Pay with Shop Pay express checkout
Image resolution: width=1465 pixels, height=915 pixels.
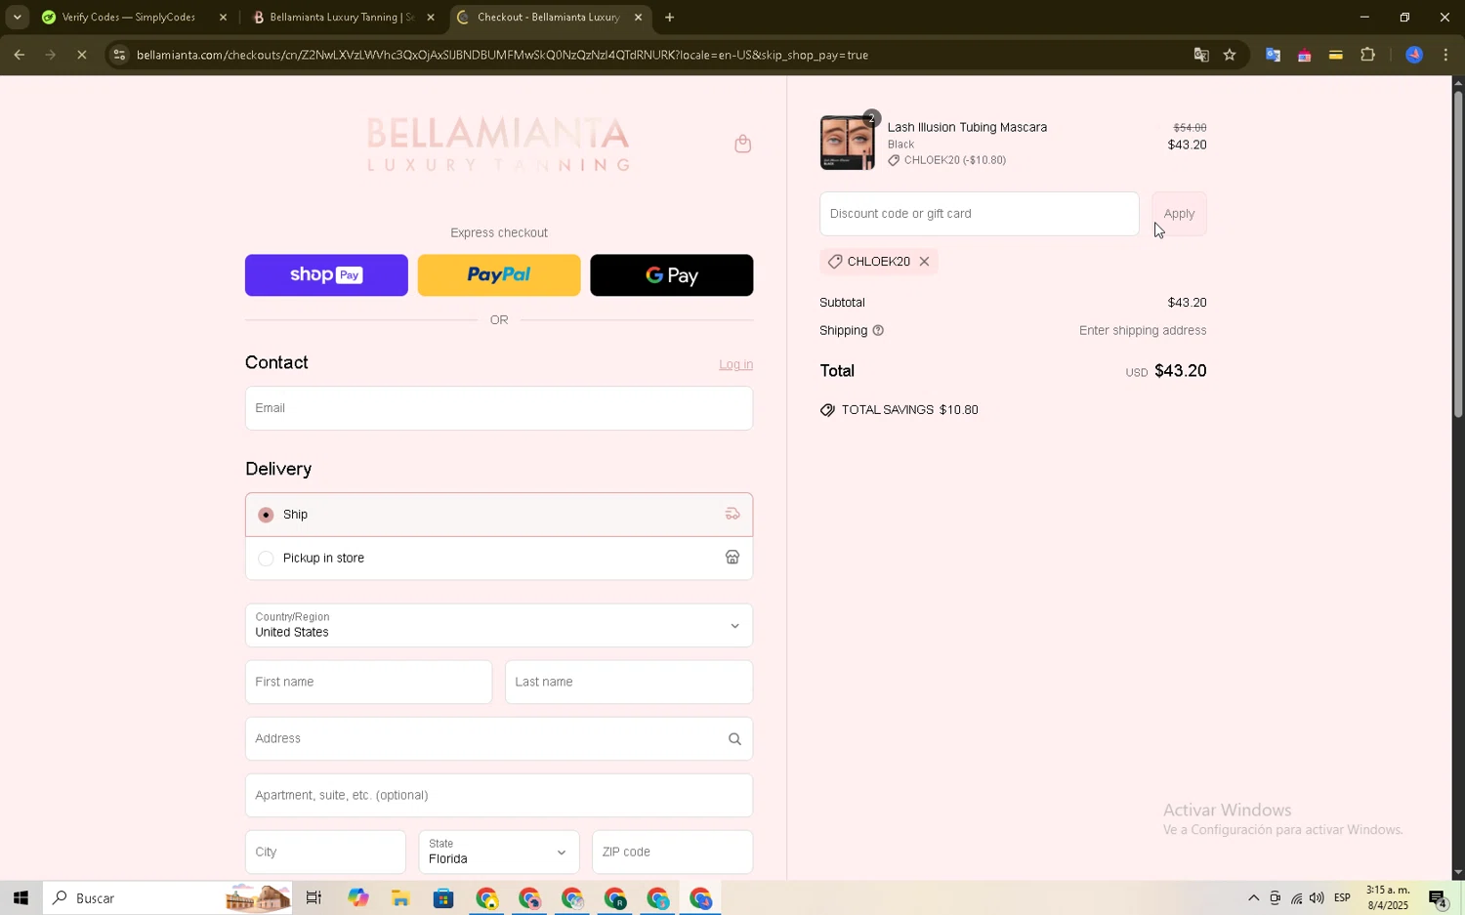326,275
